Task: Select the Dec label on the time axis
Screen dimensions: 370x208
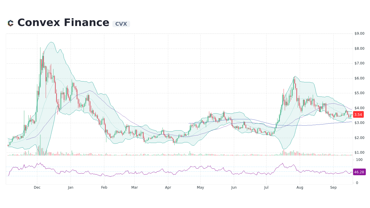Action: point(37,187)
